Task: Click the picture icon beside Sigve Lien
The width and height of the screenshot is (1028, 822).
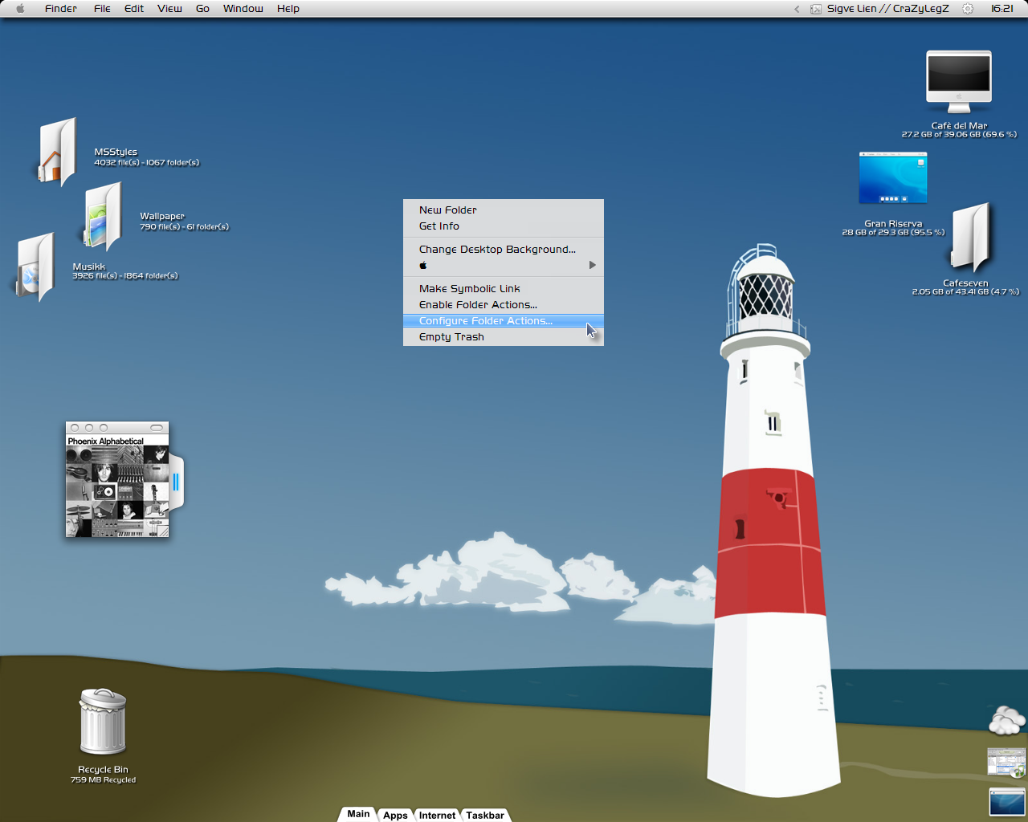Action: click(x=816, y=9)
